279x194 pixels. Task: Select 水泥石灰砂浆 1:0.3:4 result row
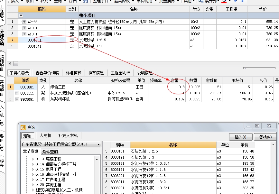(x=173, y=163)
